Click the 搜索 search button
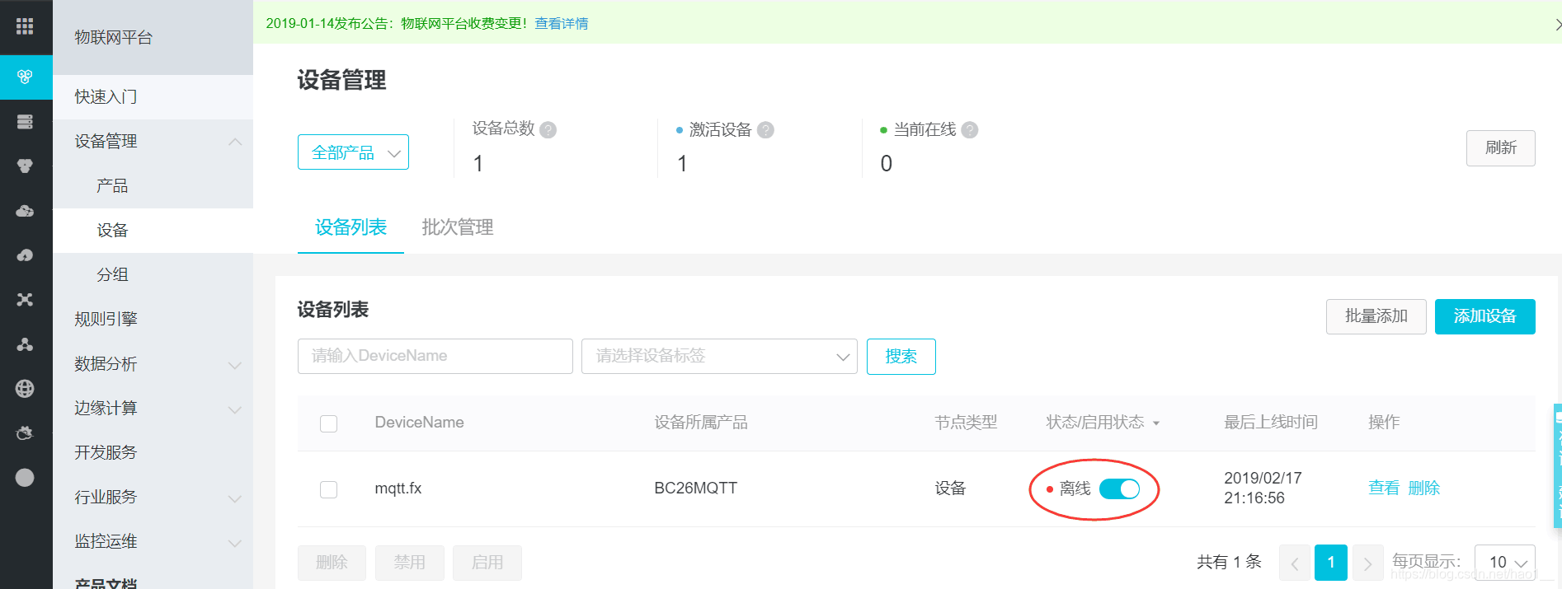The height and width of the screenshot is (589, 1562). (x=901, y=357)
